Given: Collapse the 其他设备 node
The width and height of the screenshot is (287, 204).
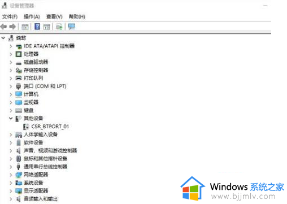Looking at the screenshot, I should tap(11, 118).
